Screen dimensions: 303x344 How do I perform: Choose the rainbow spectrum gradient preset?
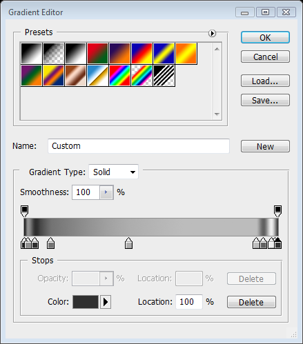point(119,75)
